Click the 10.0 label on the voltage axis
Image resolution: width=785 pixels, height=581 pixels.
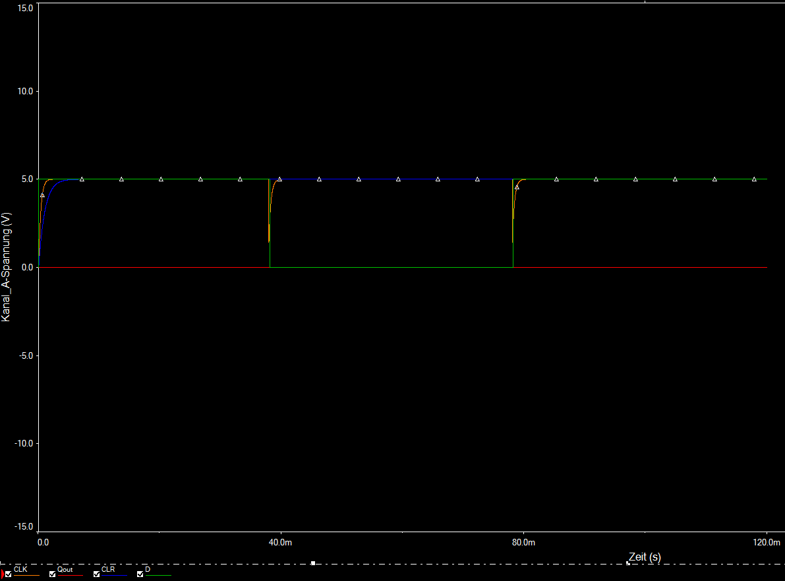pyautogui.click(x=25, y=91)
